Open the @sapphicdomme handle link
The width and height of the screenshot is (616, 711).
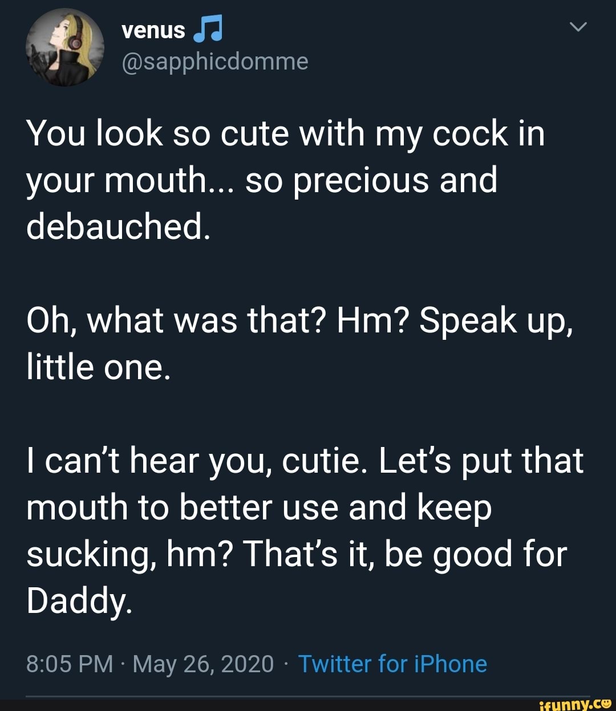click(215, 61)
